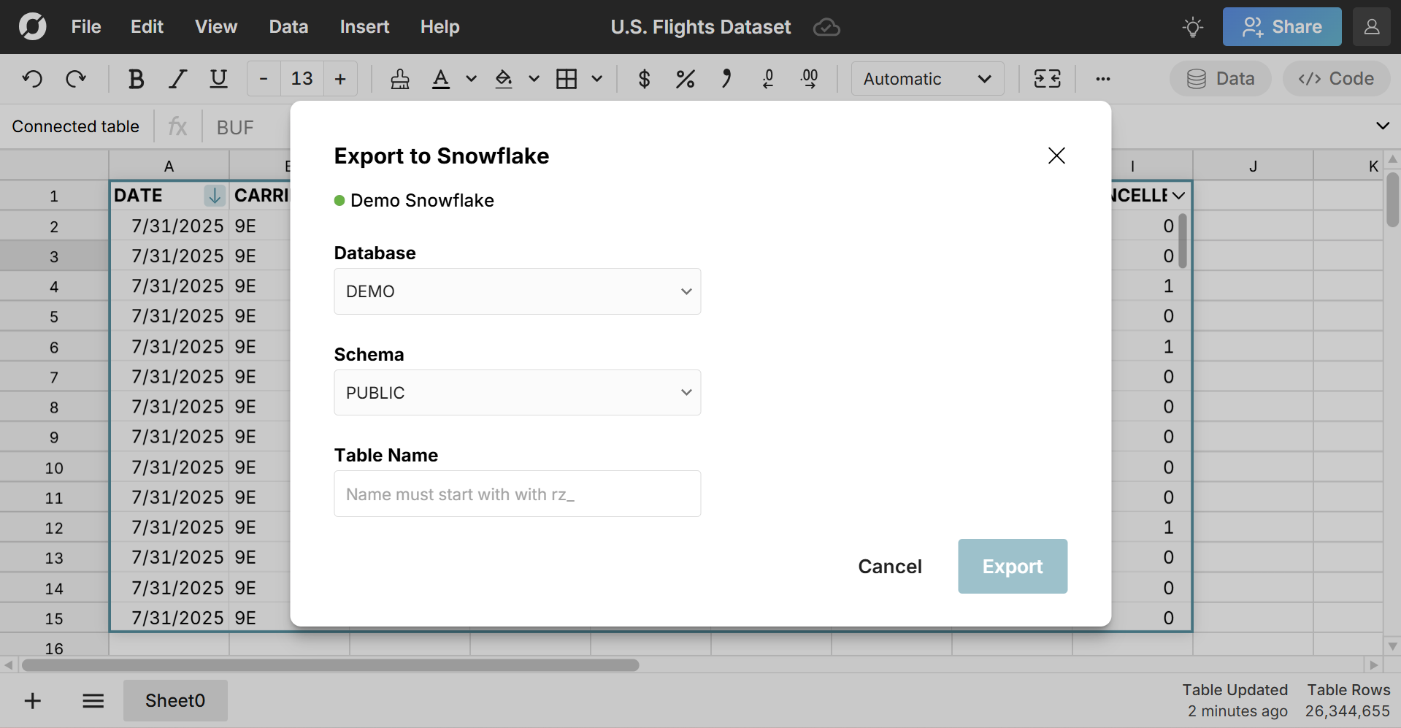Open the Automatic number format dropdown

pyautogui.click(x=926, y=79)
